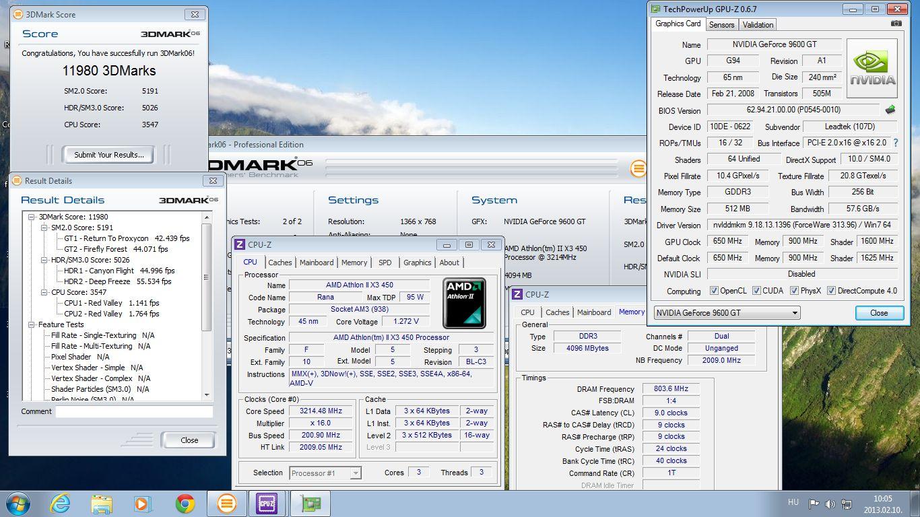
Task: Select the Pixel Shader N/A row
Action: click(x=80, y=357)
